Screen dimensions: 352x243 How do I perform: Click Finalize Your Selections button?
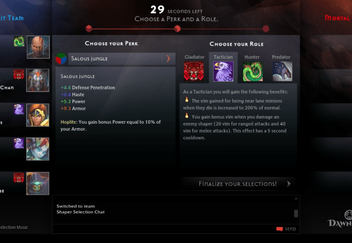(238, 184)
